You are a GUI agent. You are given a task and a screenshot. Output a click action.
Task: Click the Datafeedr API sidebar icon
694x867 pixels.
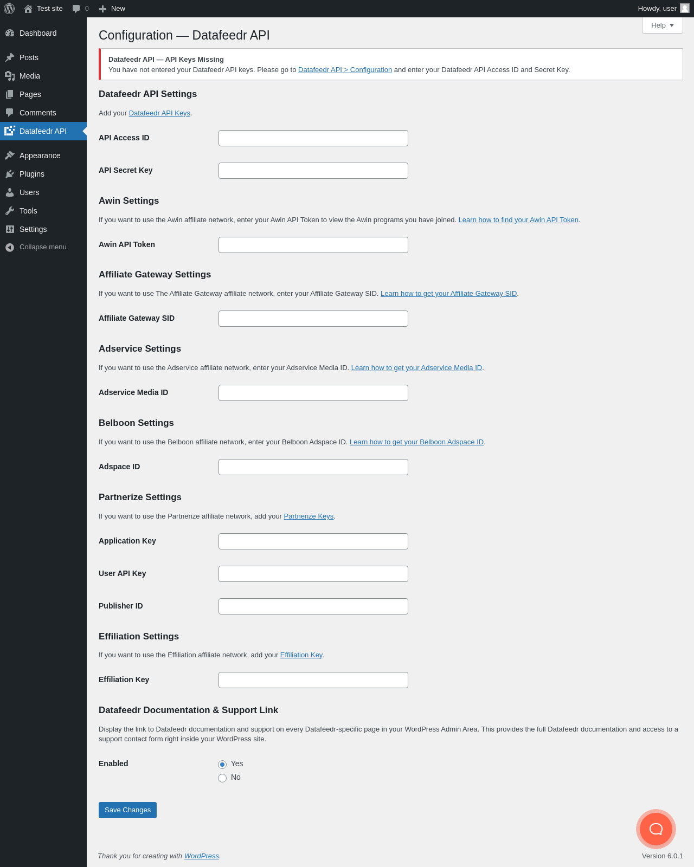click(10, 131)
